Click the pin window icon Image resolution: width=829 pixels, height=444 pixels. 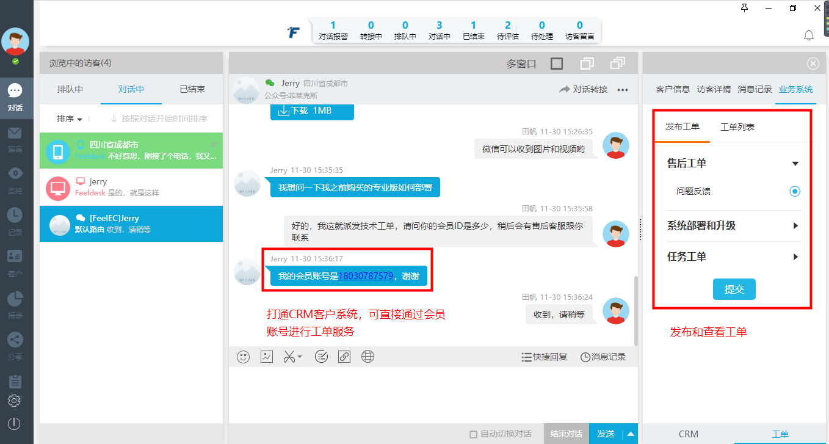coord(744,7)
